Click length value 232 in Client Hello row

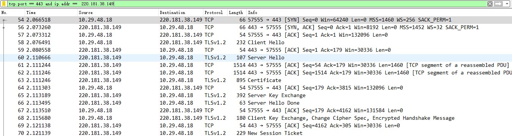(241, 42)
